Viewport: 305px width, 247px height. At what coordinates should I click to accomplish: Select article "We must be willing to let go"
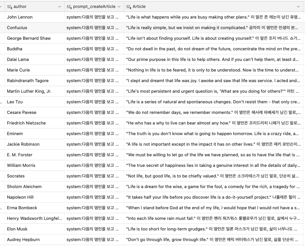coord(214,155)
